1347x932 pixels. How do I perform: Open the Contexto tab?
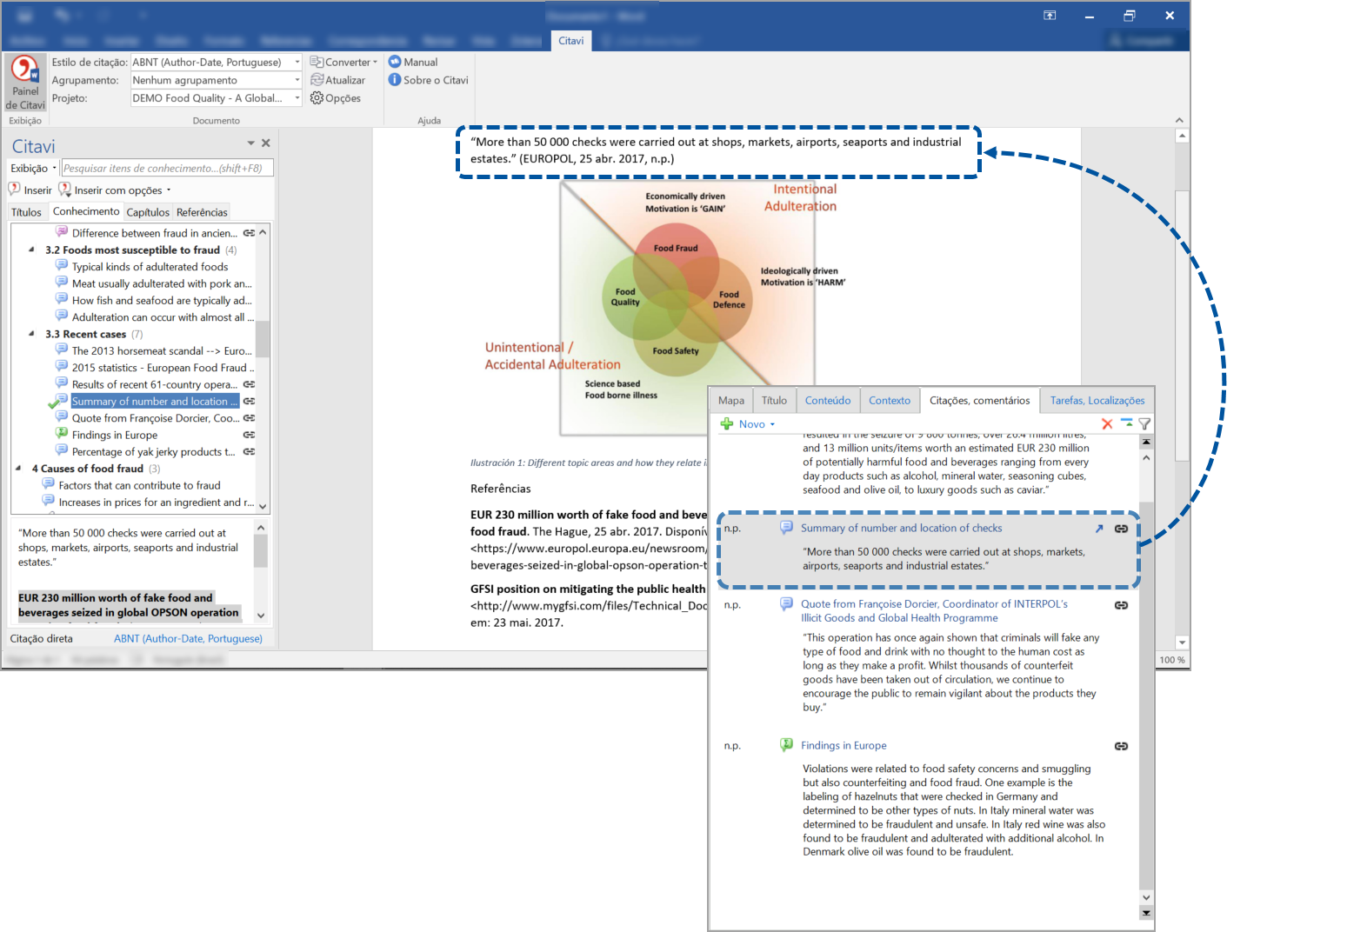click(x=890, y=400)
